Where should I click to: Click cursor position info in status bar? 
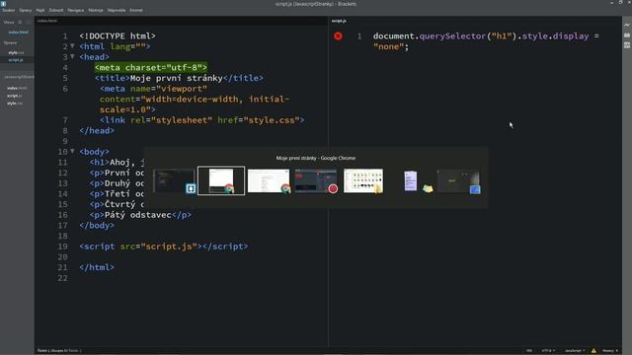59,351
